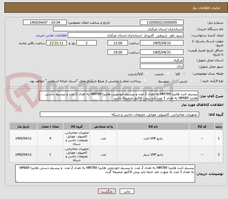Click unit عدد in row 2
Image resolution: width=228 pixels, height=199 pixels.
103,154
